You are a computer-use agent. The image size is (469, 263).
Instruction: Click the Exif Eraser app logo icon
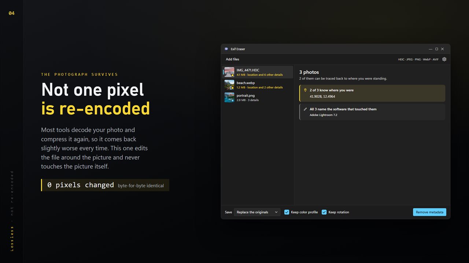[x=226, y=49]
